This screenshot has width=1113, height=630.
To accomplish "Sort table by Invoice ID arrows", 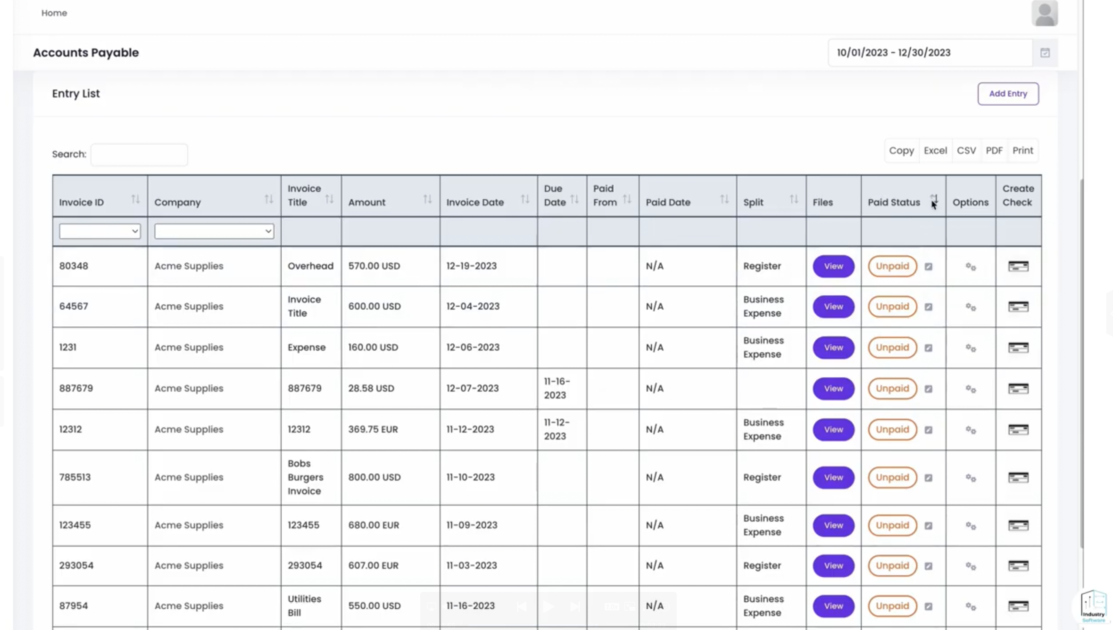I will click(x=135, y=199).
